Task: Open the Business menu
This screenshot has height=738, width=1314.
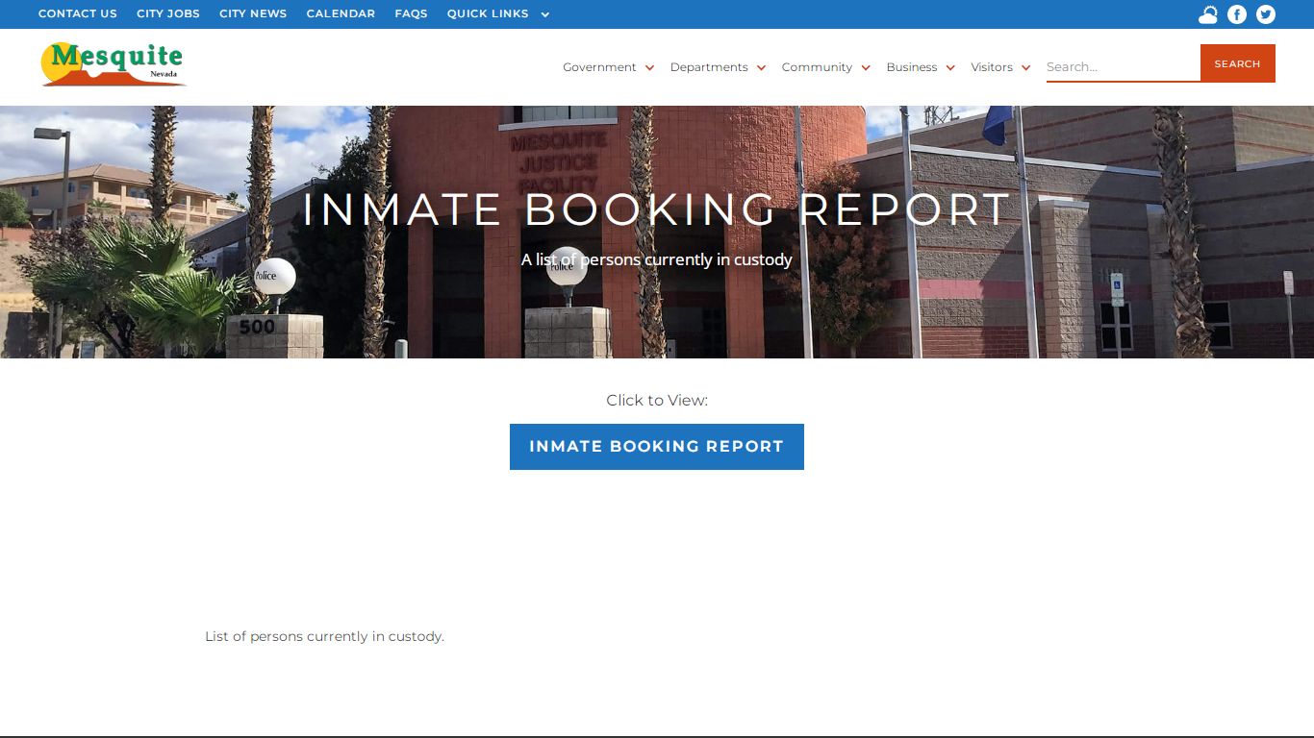Action: coord(912,67)
